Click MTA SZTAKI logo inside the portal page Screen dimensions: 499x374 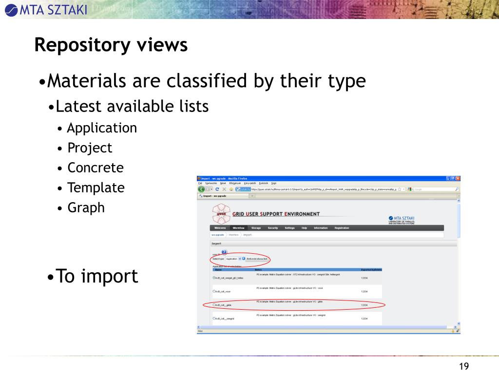click(402, 220)
